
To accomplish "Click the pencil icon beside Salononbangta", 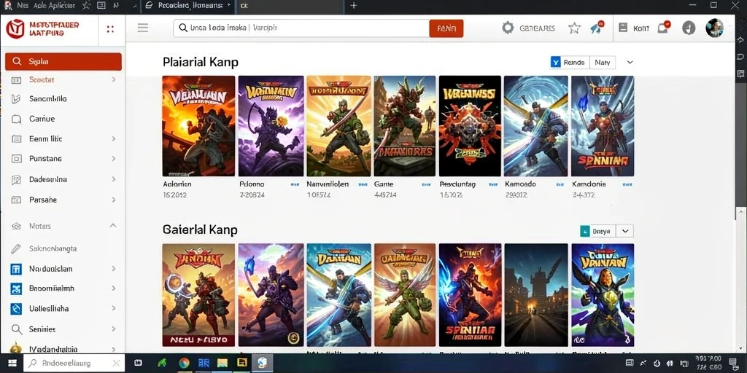I will [16, 248].
